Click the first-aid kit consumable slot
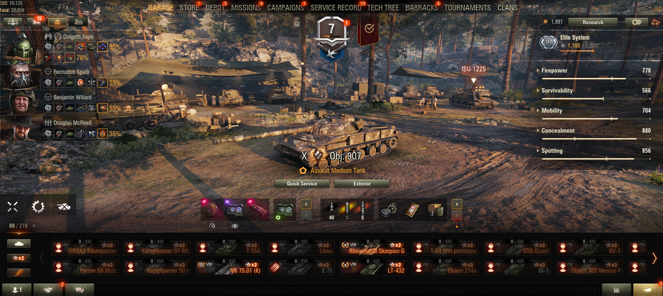Viewport: 663px width, 296px height. pyautogui.click(x=412, y=210)
